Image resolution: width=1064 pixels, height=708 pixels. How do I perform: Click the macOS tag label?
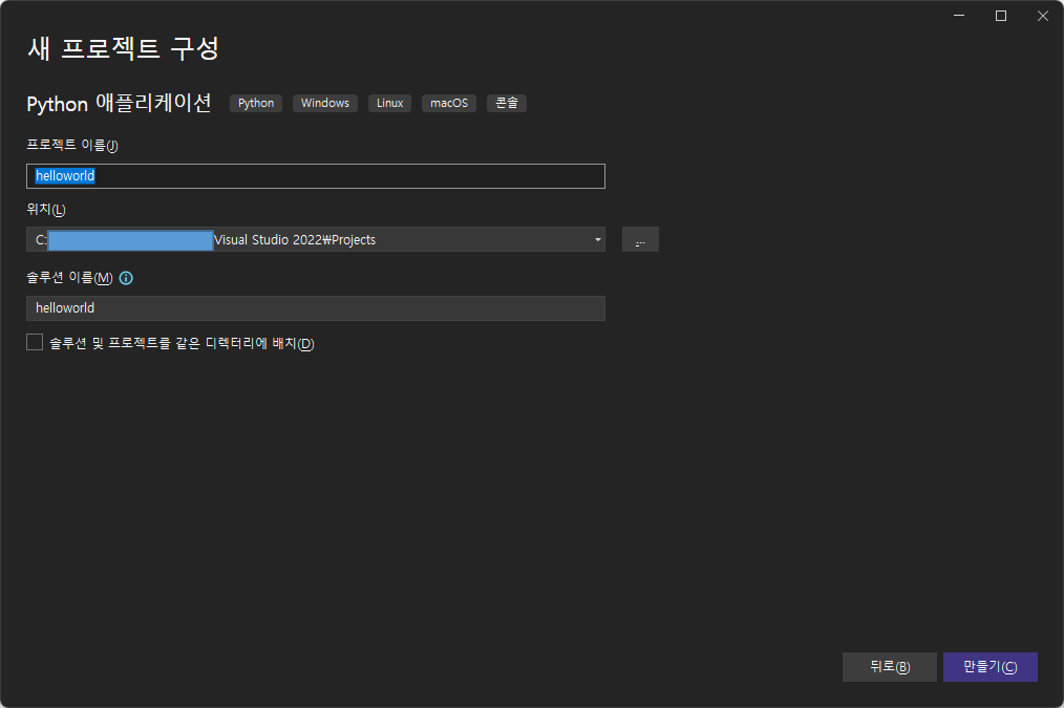click(x=449, y=103)
